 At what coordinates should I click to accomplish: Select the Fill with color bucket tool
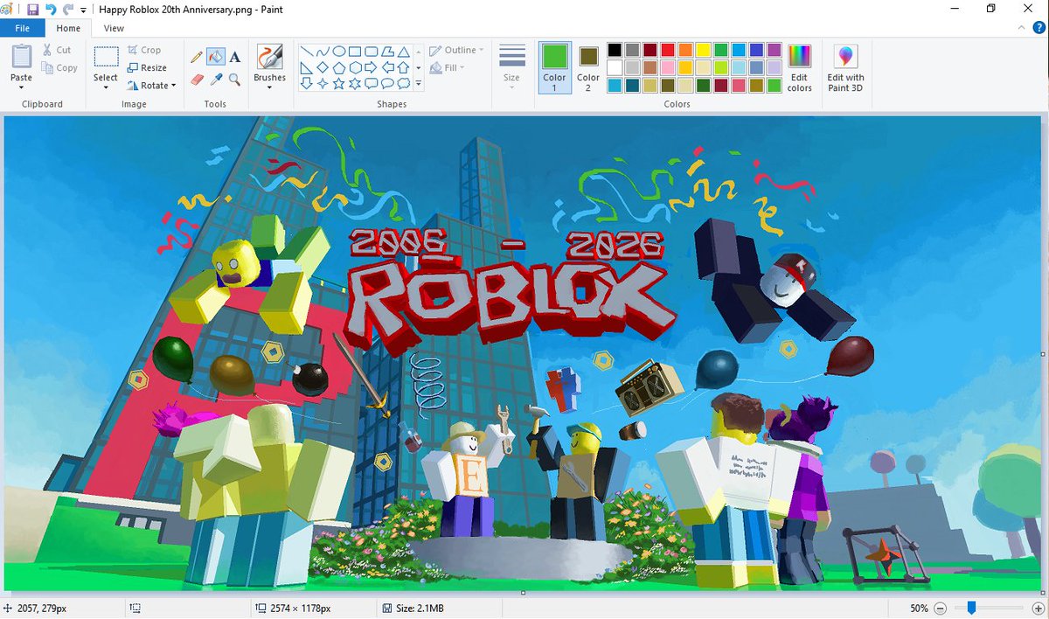tap(215, 58)
